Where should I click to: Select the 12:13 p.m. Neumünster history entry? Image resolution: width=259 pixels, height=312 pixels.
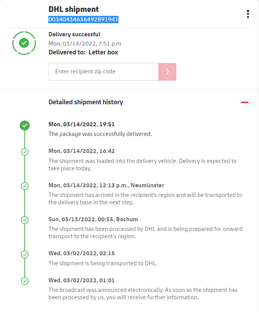[106, 185]
